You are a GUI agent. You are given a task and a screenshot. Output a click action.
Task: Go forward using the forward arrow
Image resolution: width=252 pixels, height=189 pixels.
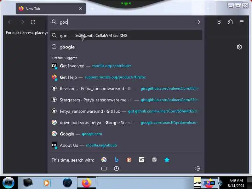[22, 22]
